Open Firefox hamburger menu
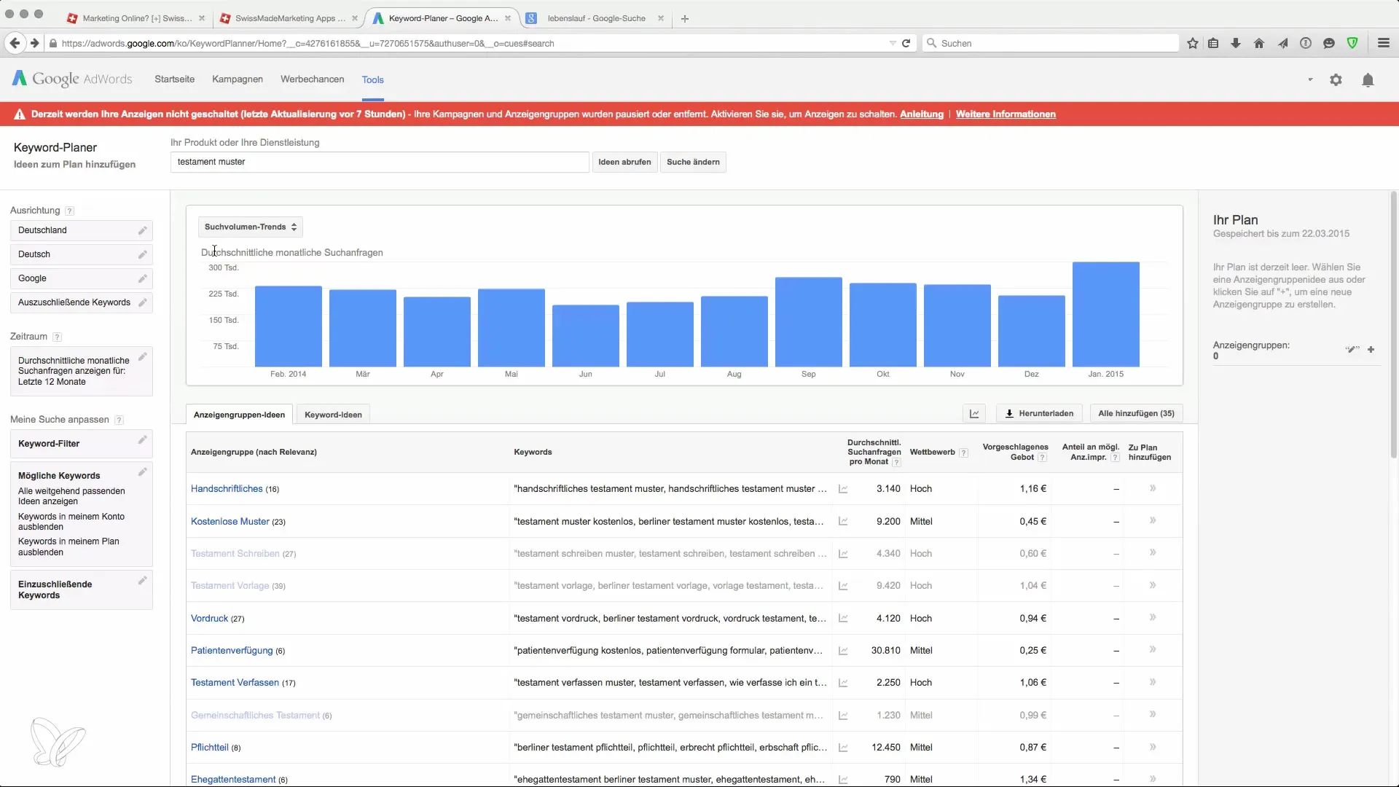The width and height of the screenshot is (1399, 787). pyautogui.click(x=1384, y=44)
